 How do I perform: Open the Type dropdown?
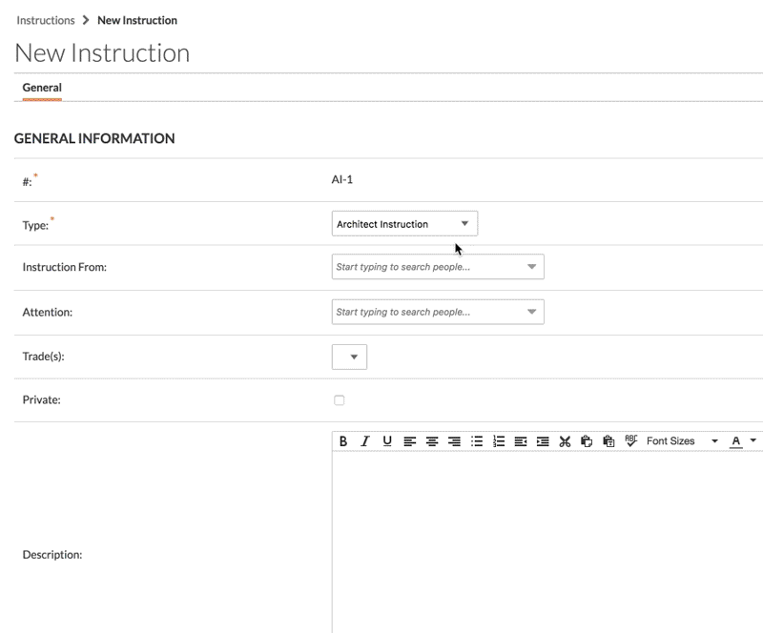coord(404,224)
